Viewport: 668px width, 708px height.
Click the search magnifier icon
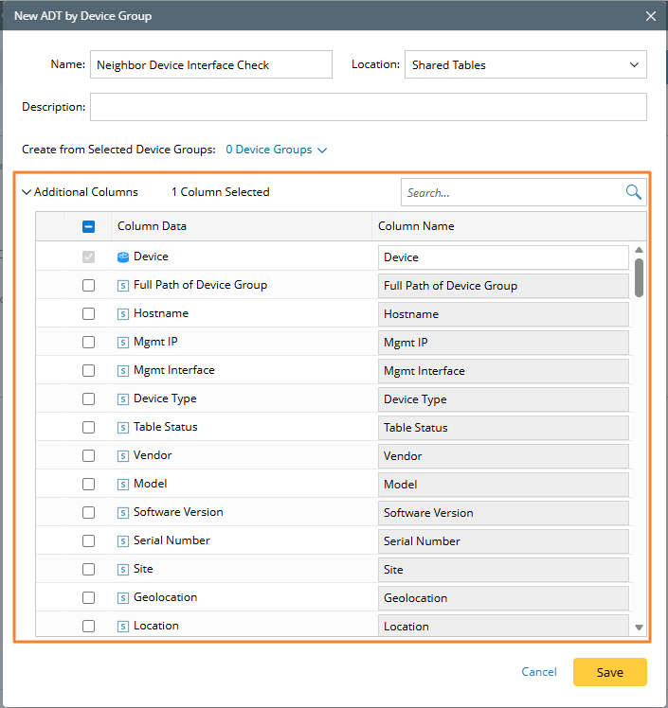pos(634,192)
